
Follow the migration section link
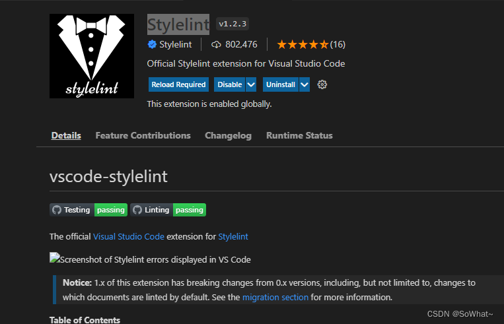pos(275,298)
